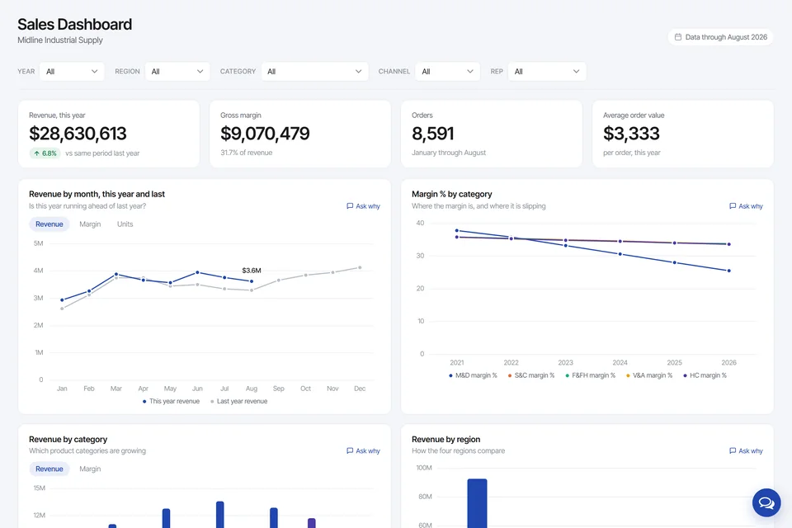
Task: Click the 2021 label on margin chart axis
Action: coord(456,363)
